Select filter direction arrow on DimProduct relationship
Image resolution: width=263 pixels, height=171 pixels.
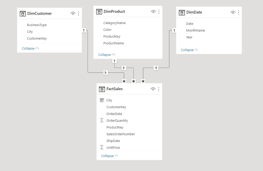tap(124, 68)
